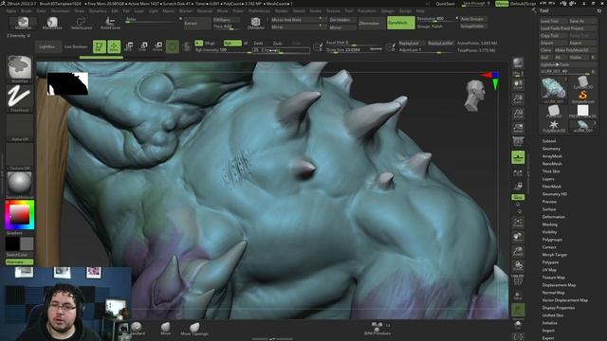Open the Alpha Off slot

click(19, 127)
